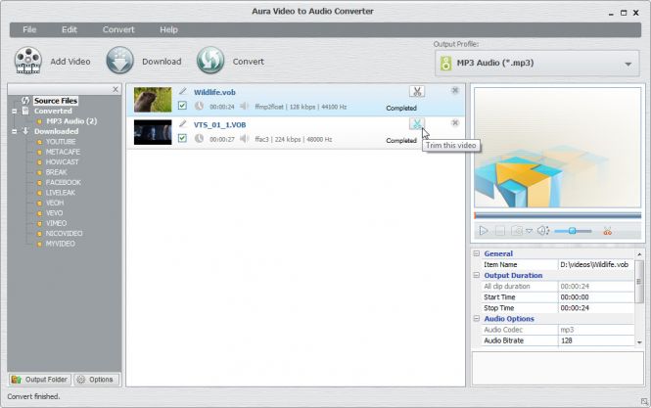Mute preview with the speaker icon

[542, 231]
